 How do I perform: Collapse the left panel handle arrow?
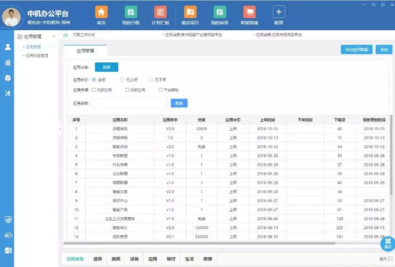[60, 129]
